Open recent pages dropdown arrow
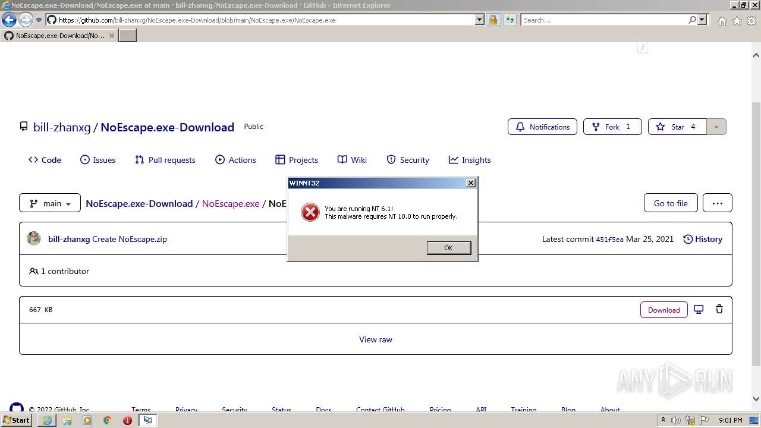The width and height of the screenshot is (761, 428). [x=39, y=20]
